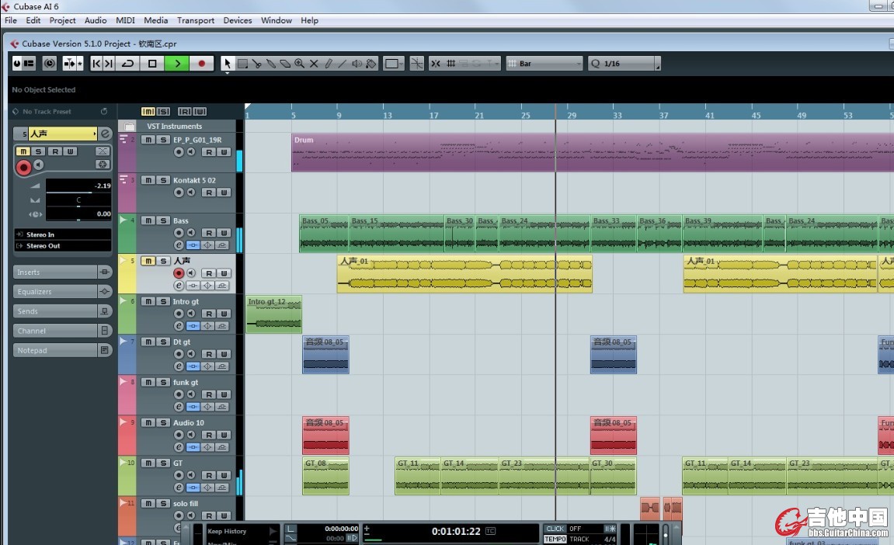This screenshot has height=545, width=894.
Task: Enable write automation on GT track
Action: coord(224,475)
